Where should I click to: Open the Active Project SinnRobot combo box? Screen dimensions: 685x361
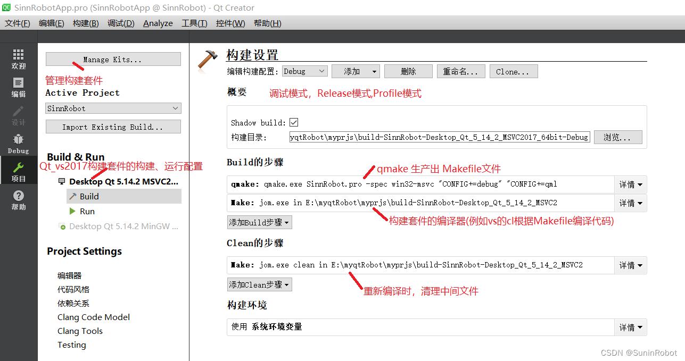[113, 108]
